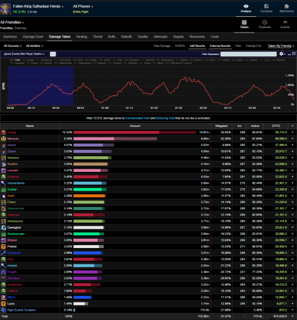Open the Enduring Void link
The width and height of the screenshot is (297, 320).
point(165,118)
